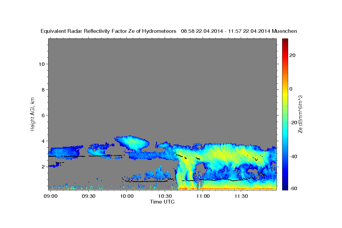Click the colorbar label '0'
Viewport: 342px width, 228px height.
[291, 89]
